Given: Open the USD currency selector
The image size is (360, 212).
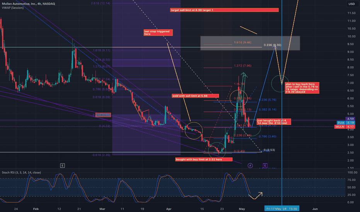Looking at the screenshot, I should tap(352, 4).
